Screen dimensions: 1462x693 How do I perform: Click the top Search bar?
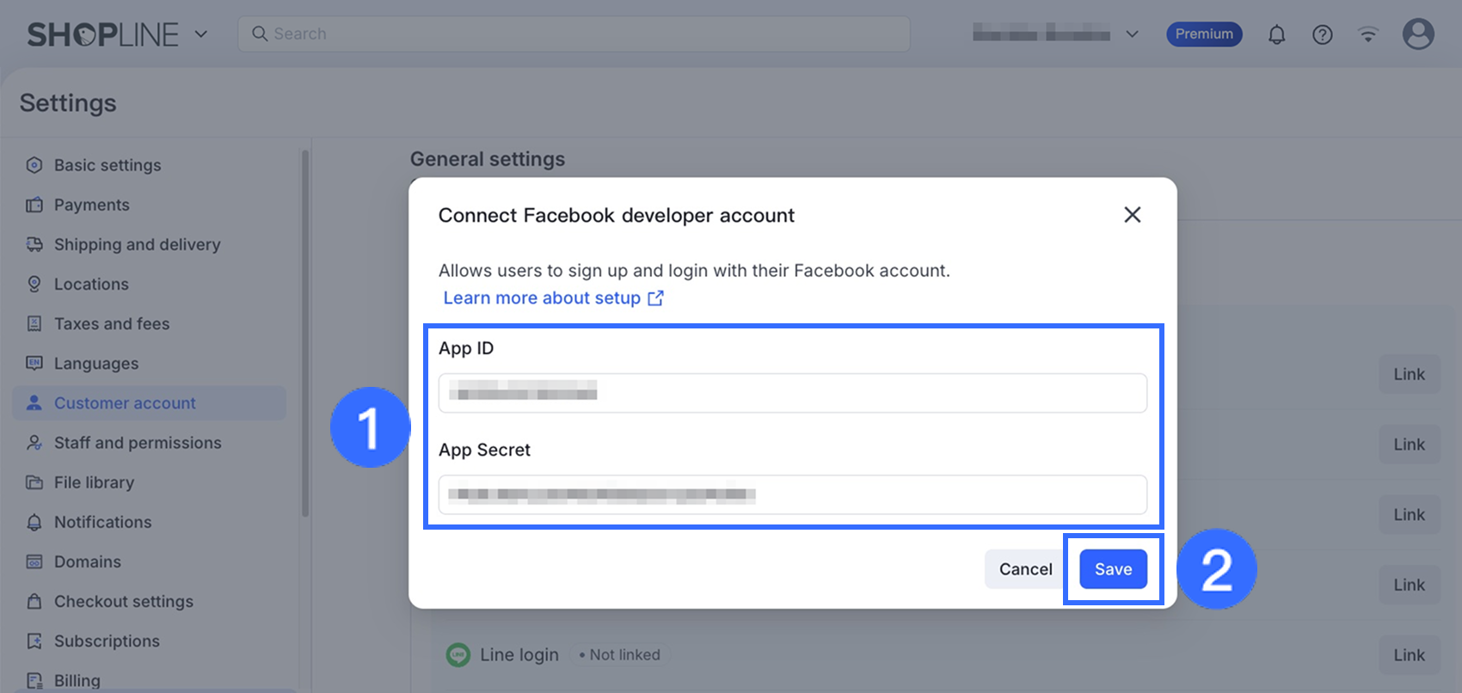574,34
